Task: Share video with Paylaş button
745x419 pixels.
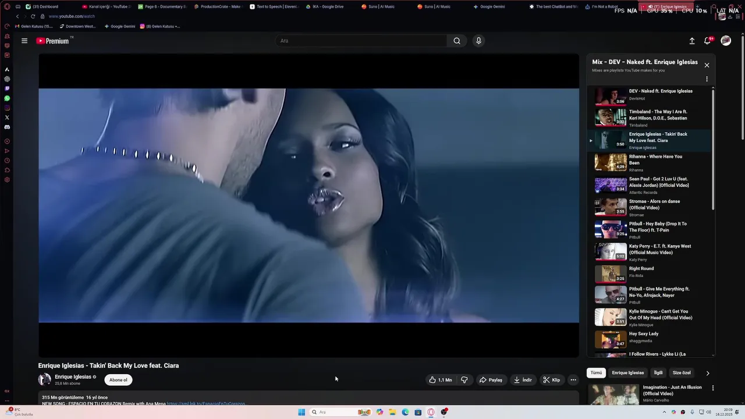Action: click(491, 380)
